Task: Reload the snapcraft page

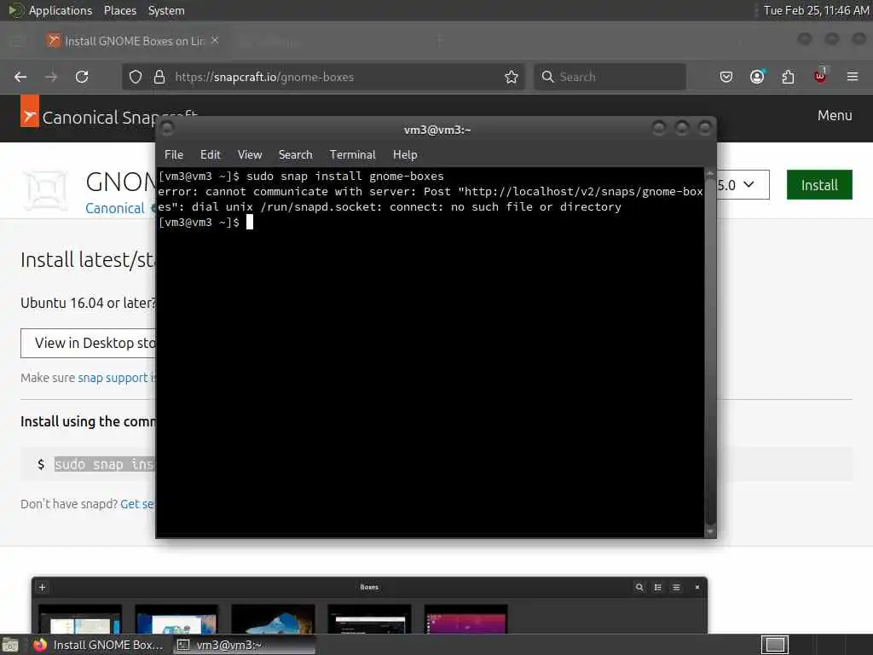Action: (82, 77)
